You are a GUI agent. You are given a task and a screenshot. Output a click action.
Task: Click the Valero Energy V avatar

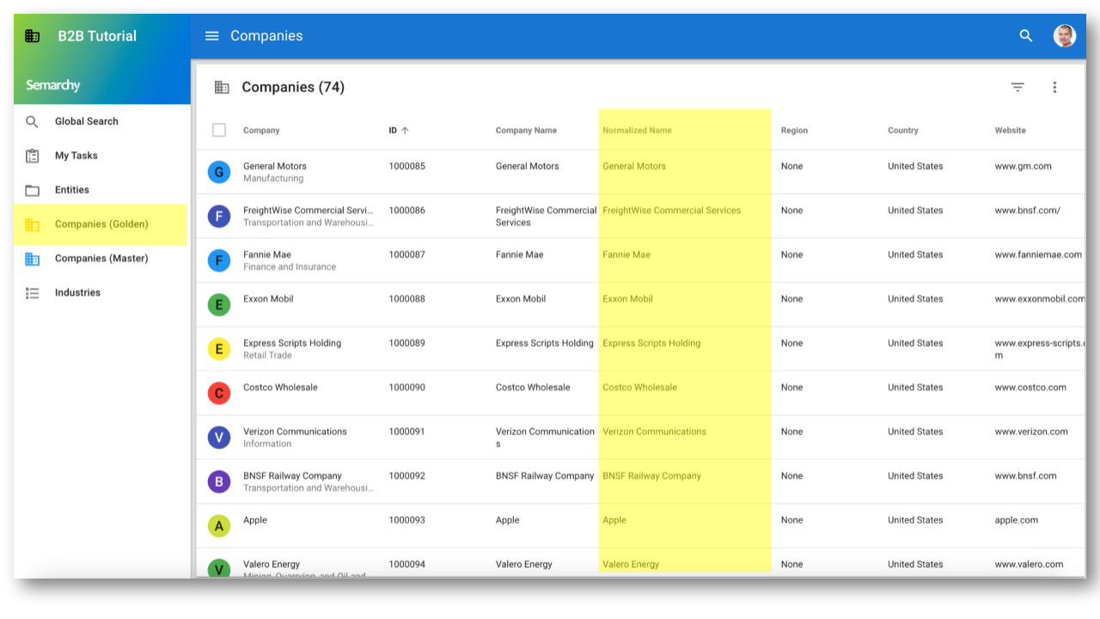tap(219, 567)
